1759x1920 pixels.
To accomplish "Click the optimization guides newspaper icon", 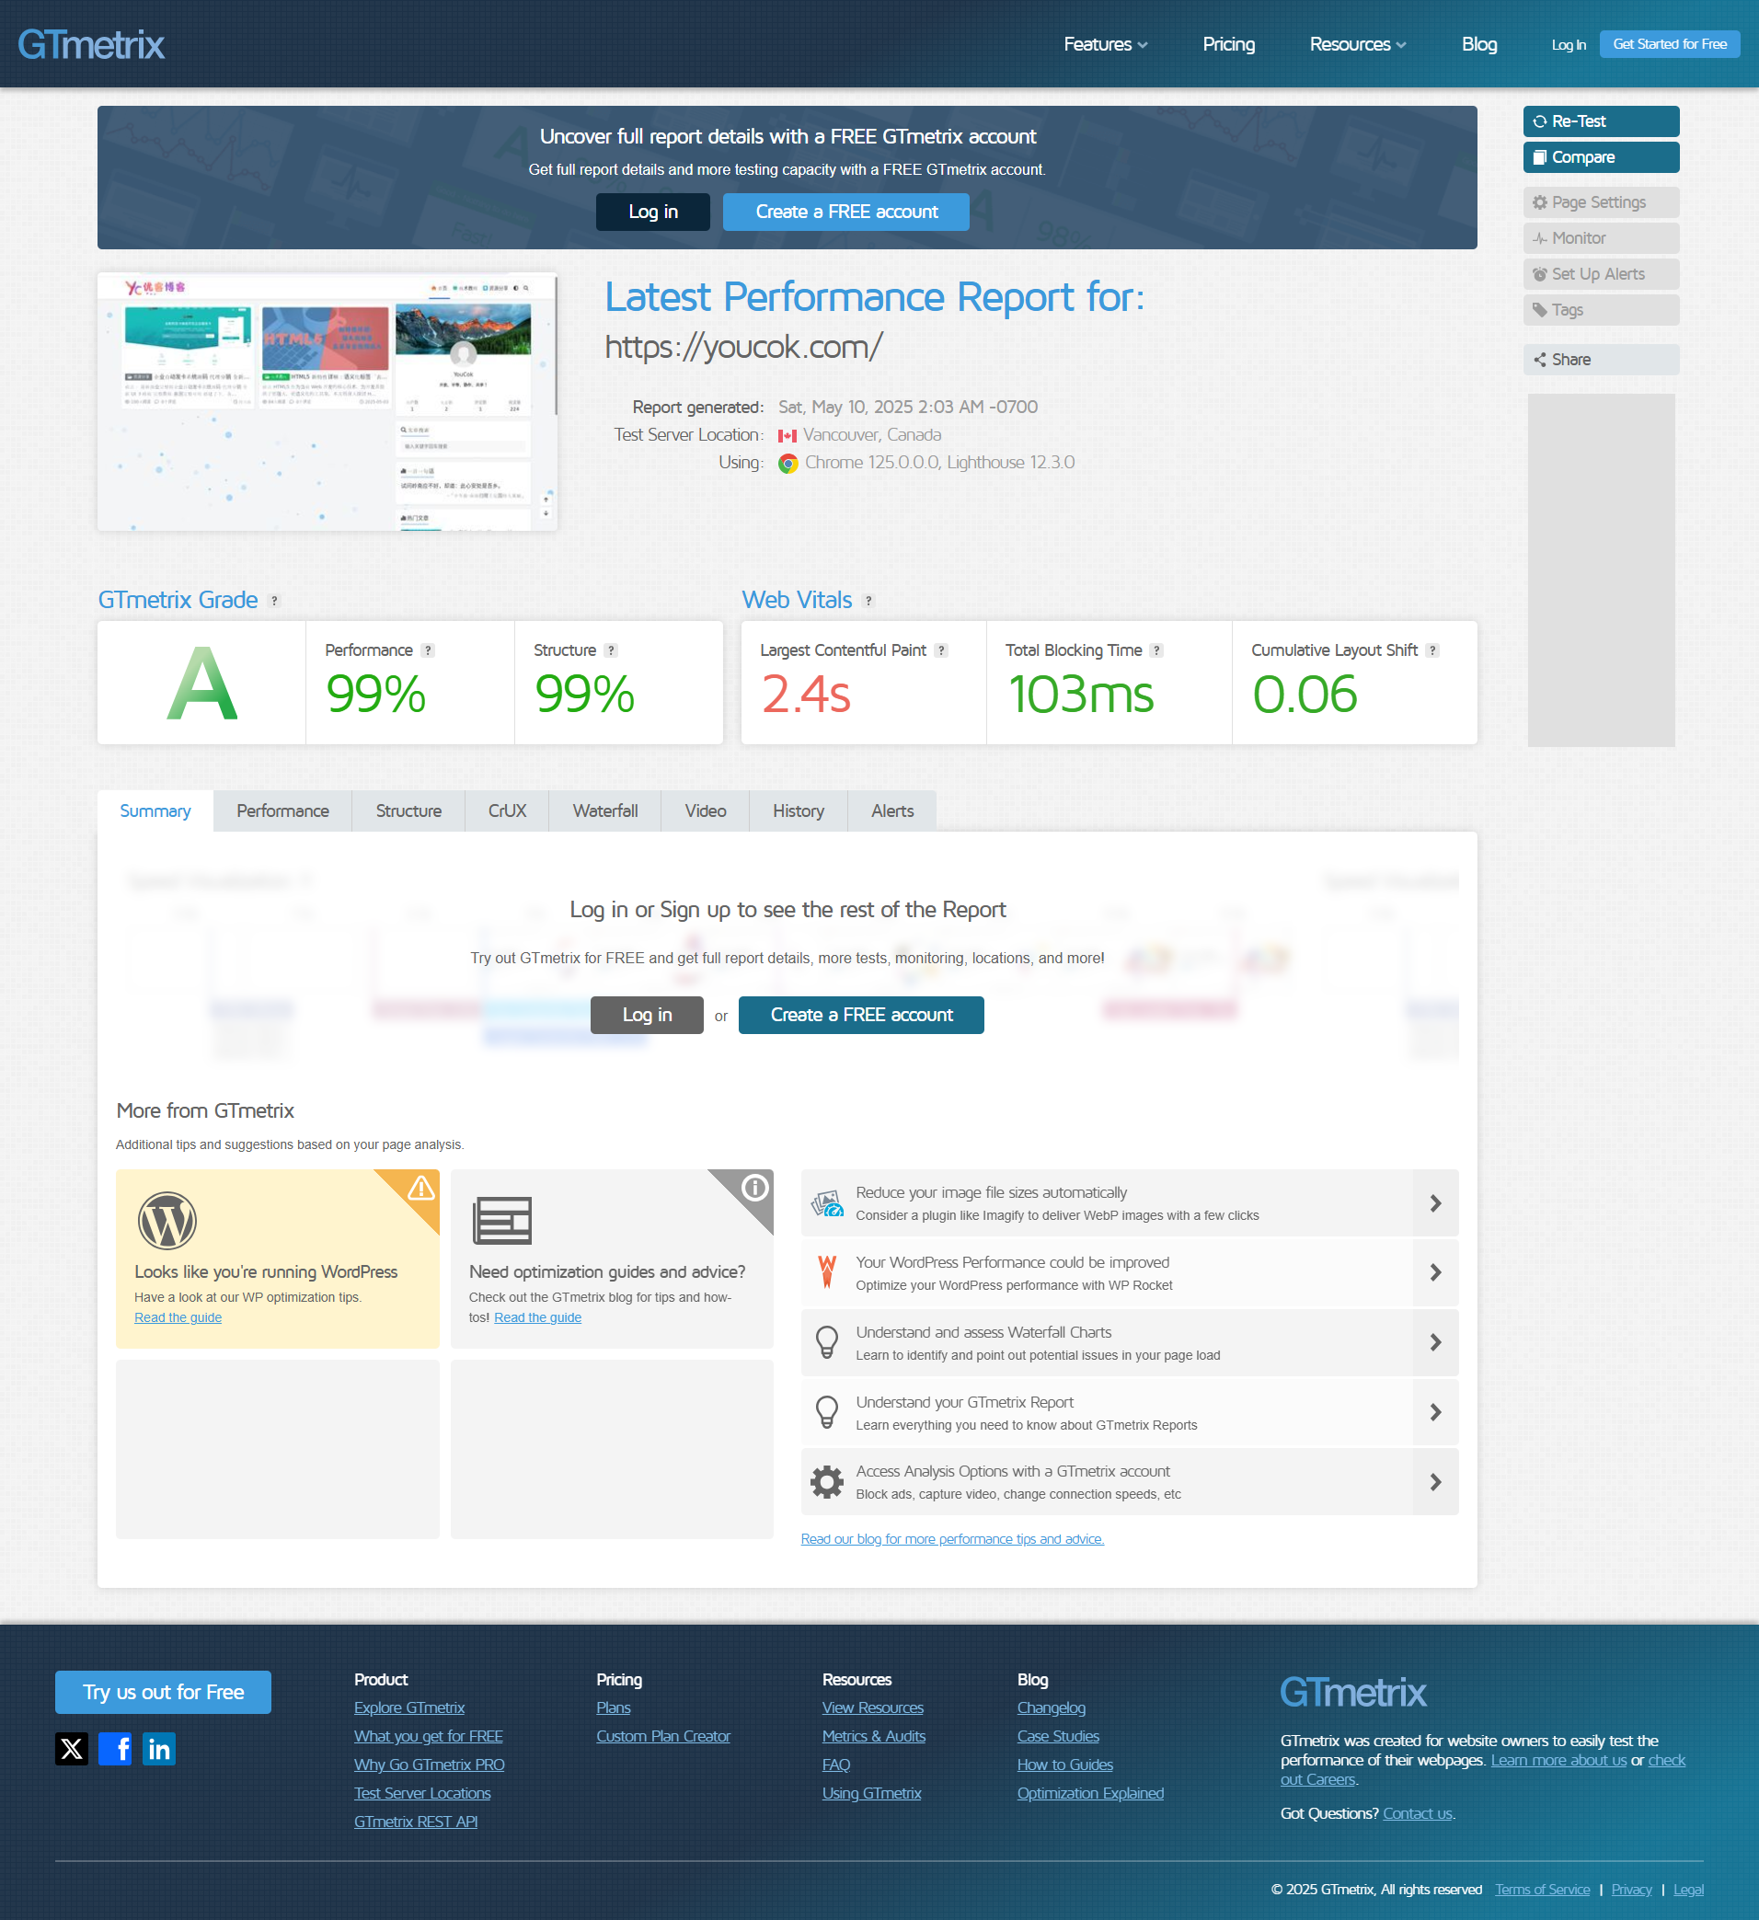I will [502, 1220].
